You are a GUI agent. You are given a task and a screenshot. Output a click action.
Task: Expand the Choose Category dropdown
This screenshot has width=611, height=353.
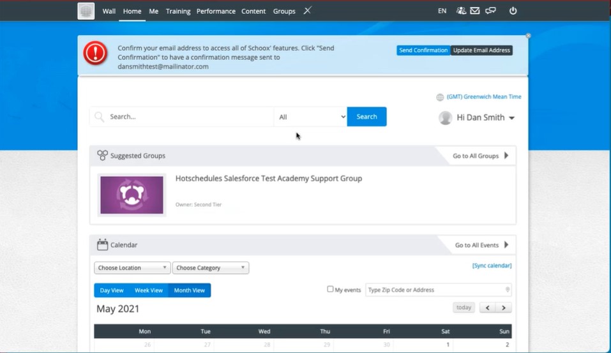211,268
